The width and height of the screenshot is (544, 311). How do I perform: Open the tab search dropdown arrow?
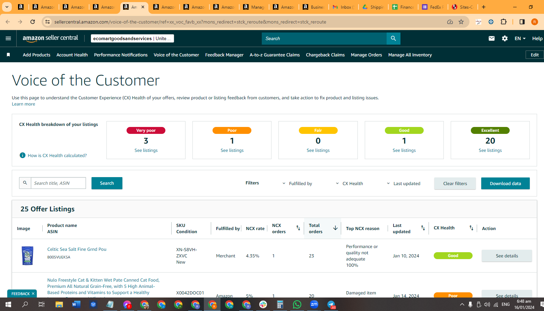click(7, 7)
